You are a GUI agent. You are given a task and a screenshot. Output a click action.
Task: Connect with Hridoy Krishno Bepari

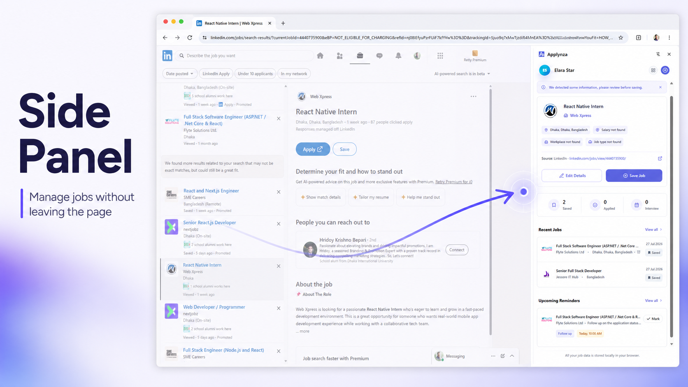457,250
